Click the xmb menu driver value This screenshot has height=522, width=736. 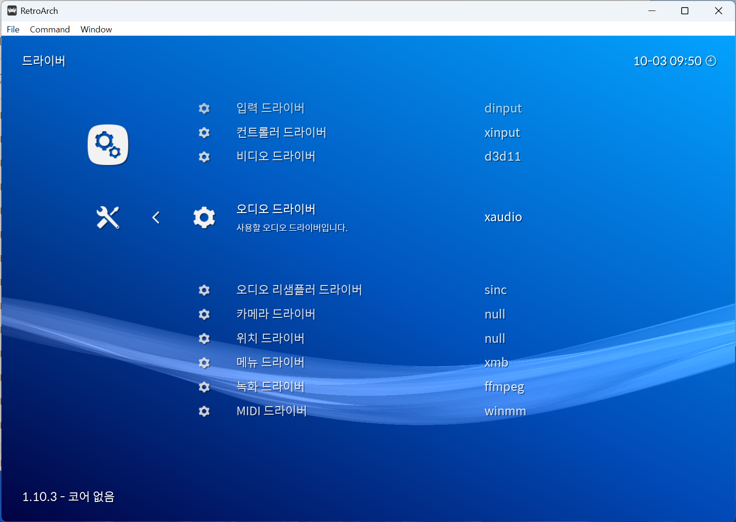coord(496,363)
